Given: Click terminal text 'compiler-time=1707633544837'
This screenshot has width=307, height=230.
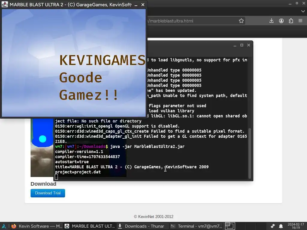Looking at the screenshot, I should [88, 157].
